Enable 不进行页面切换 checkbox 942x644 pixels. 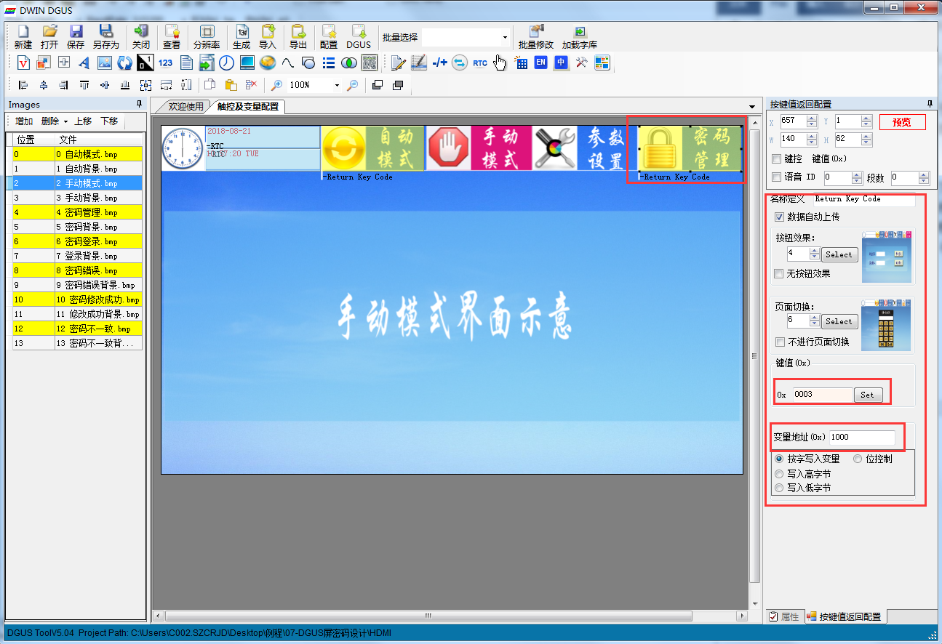(780, 342)
